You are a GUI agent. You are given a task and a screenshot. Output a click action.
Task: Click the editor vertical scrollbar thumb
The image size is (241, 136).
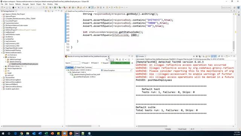pos(233,45)
